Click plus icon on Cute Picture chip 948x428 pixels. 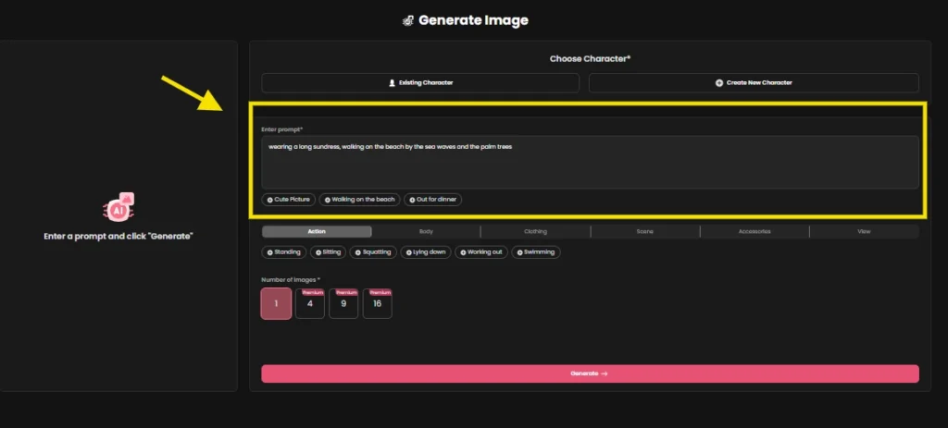(269, 200)
